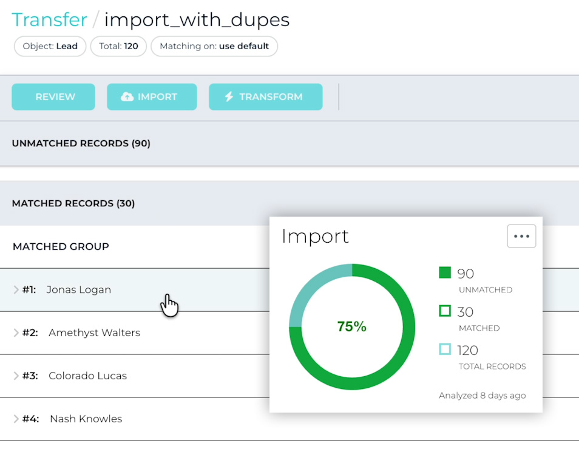Screen dimensions: 579x449
Task: Open the Transfer breadcrumb link
Action: point(49,19)
